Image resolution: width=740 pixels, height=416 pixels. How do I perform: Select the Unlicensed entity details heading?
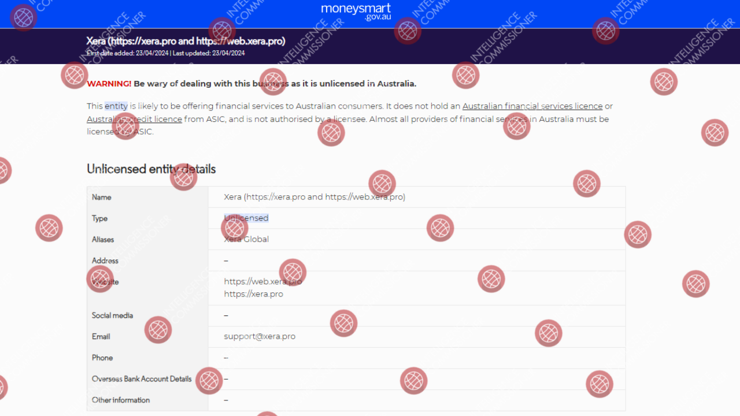pos(151,169)
